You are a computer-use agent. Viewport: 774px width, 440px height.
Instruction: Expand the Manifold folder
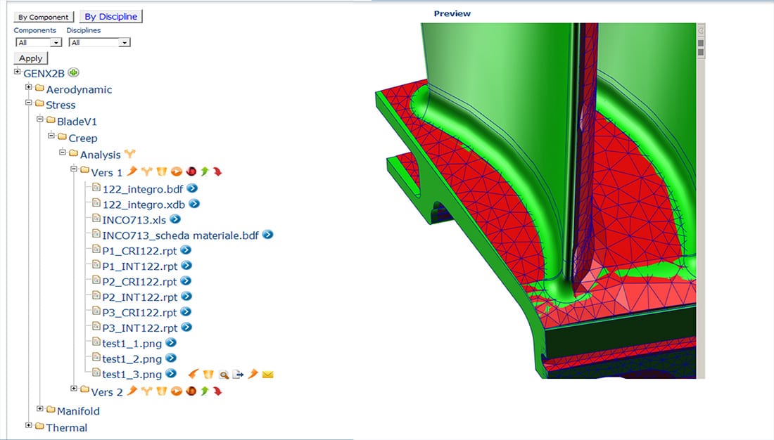40,408
